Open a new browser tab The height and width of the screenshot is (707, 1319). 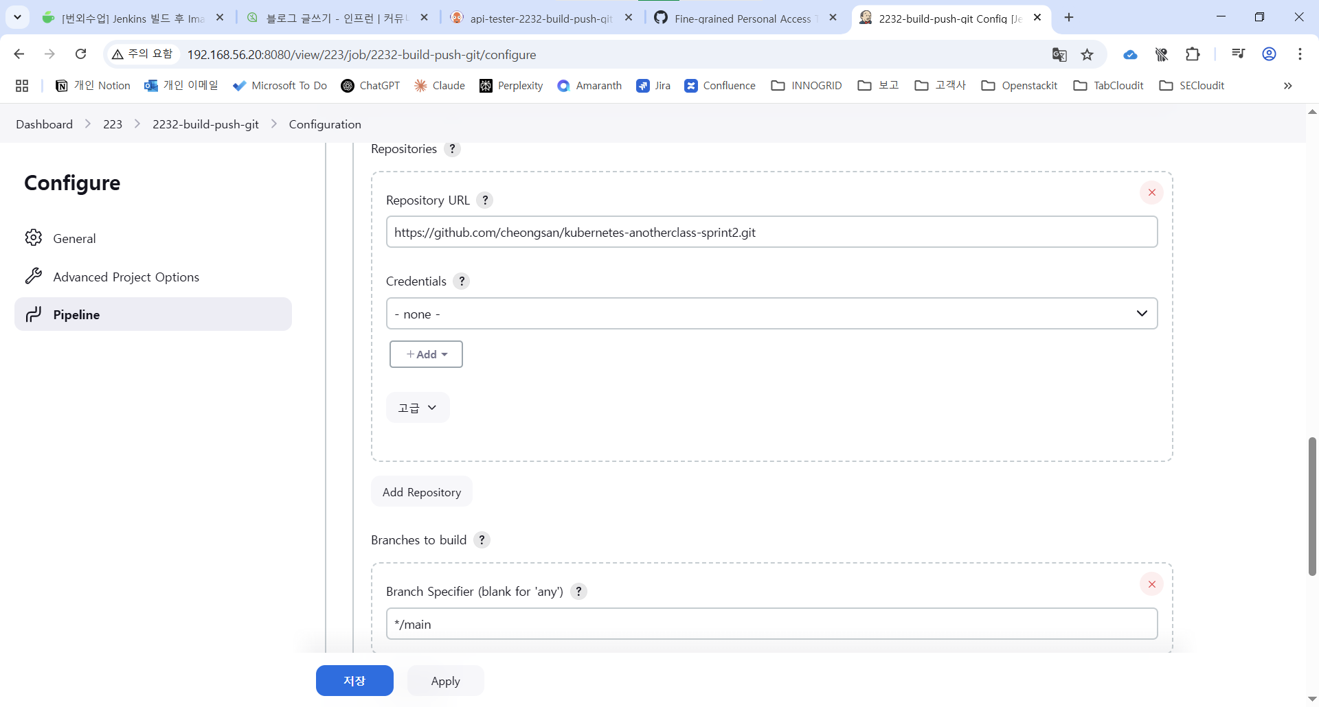coord(1069,18)
